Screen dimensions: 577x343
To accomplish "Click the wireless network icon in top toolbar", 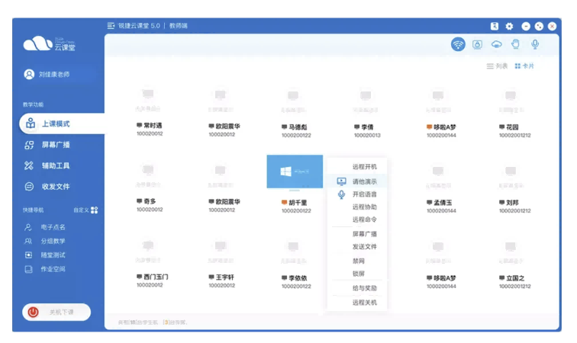I will [458, 44].
